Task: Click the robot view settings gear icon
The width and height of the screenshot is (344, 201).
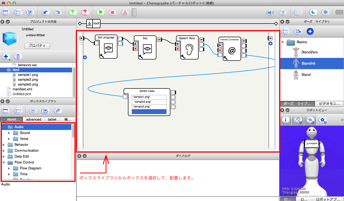Action: (323, 120)
